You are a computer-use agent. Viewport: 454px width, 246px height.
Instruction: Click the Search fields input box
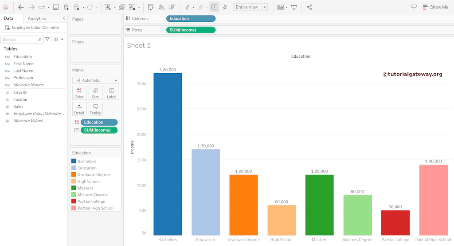click(22, 40)
